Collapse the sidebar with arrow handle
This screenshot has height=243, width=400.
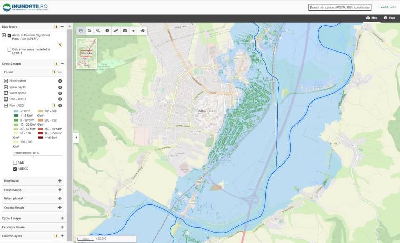(76, 138)
